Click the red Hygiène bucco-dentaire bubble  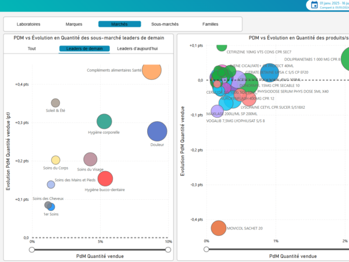(x=105, y=179)
